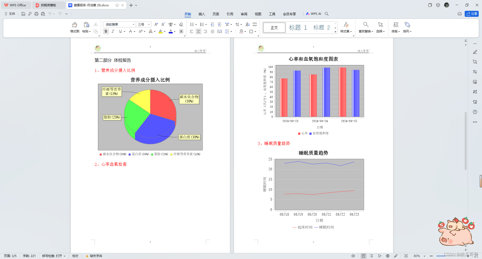Open the spell check (拼写检查) dropdown
This screenshot has height=259, width=482.
coord(65,256)
